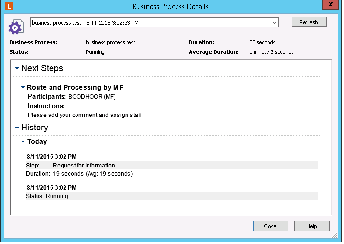This screenshot has width=344, height=244.
Task: Collapse the History section
Action: pos(17,128)
